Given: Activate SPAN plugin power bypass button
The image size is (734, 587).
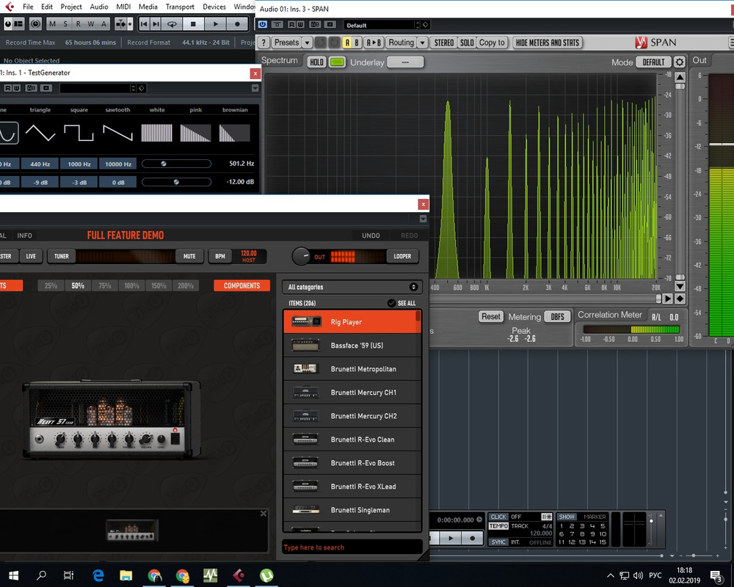Looking at the screenshot, I should [263, 24].
